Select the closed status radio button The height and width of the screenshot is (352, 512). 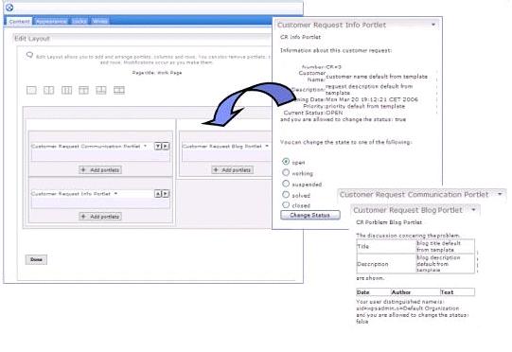286,204
